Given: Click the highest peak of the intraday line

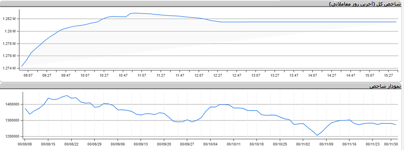Looking at the screenshot, I should [x=135, y=13].
